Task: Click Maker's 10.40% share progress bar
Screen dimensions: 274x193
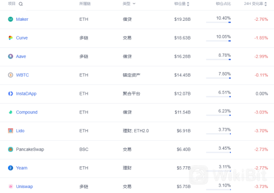Action: [219, 22]
